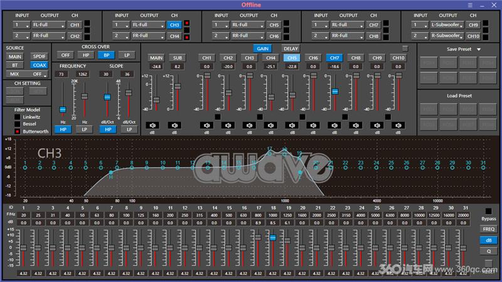Toggle the link box between CH3 and CH4
The image size is (502, 282).
pyautogui.click(x=260, y=117)
